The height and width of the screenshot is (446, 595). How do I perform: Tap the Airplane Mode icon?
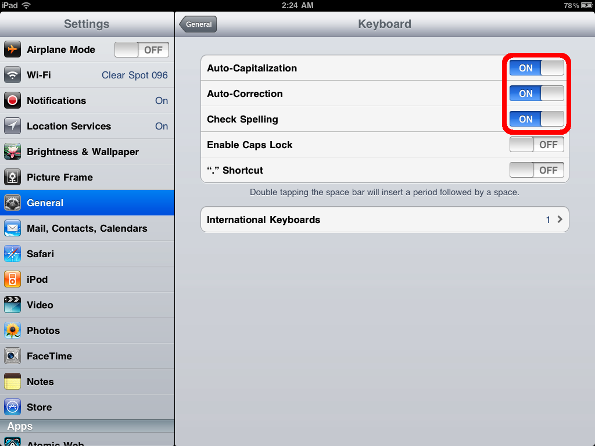12,49
